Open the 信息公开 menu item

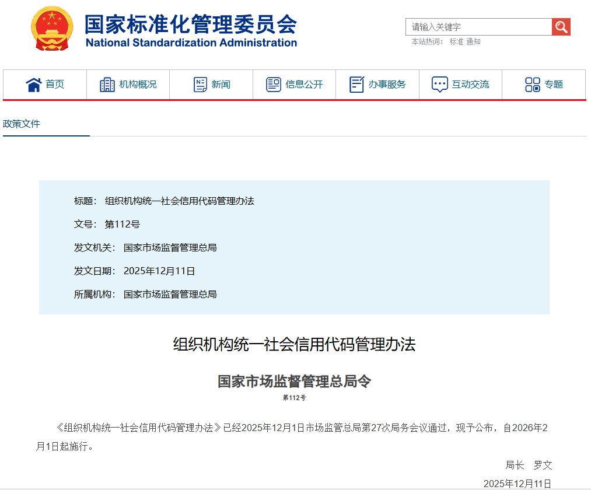(295, 85)
